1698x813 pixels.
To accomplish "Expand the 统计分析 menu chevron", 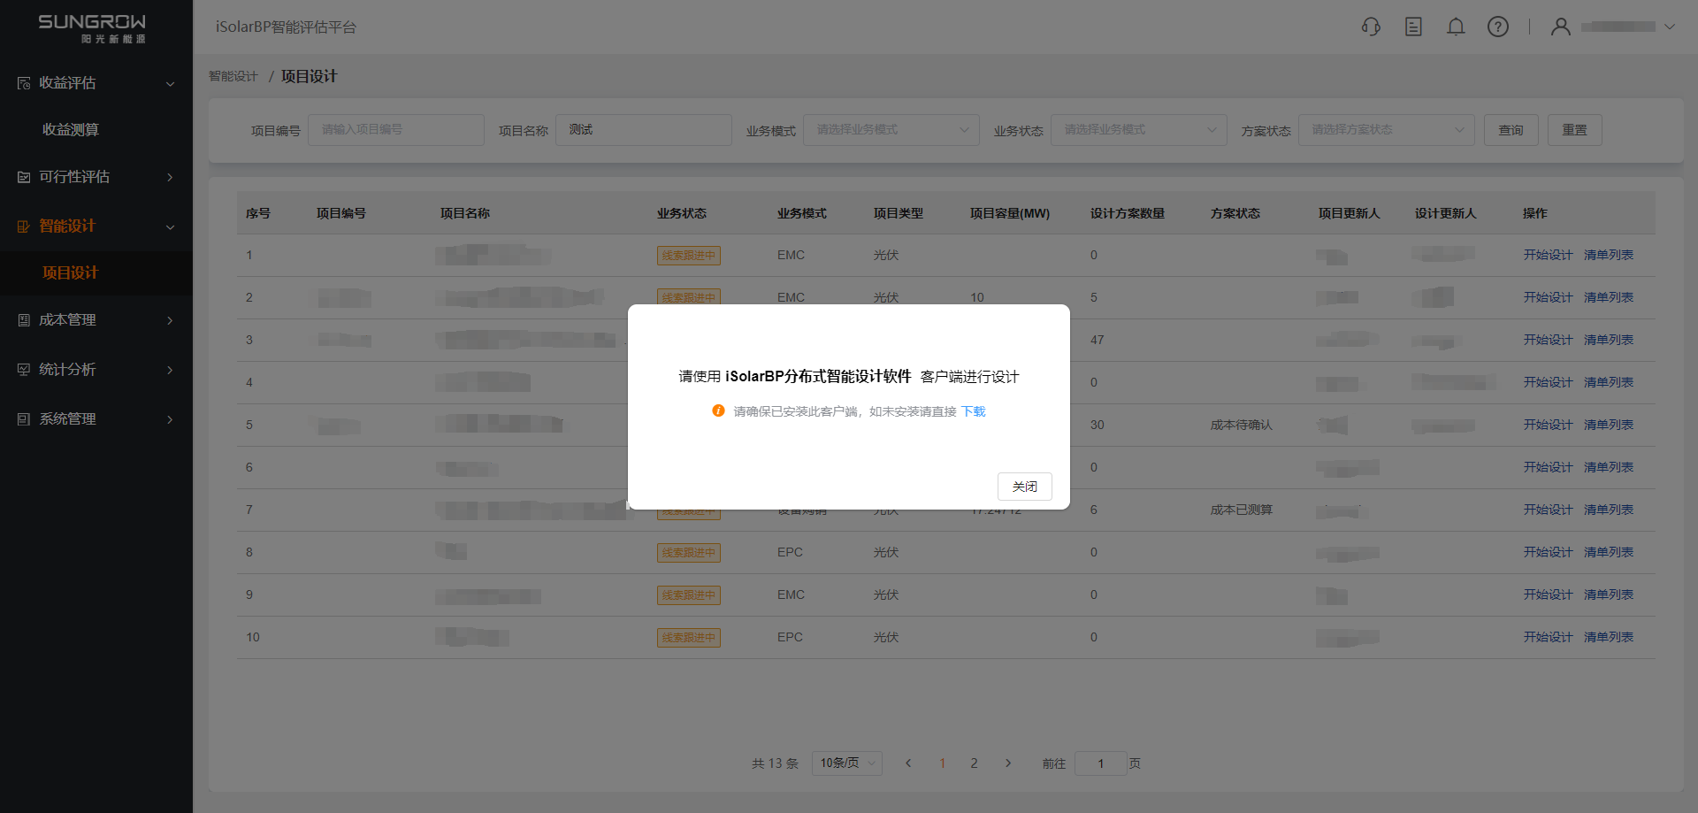I will pyautogui.click(x=170, y=370).
